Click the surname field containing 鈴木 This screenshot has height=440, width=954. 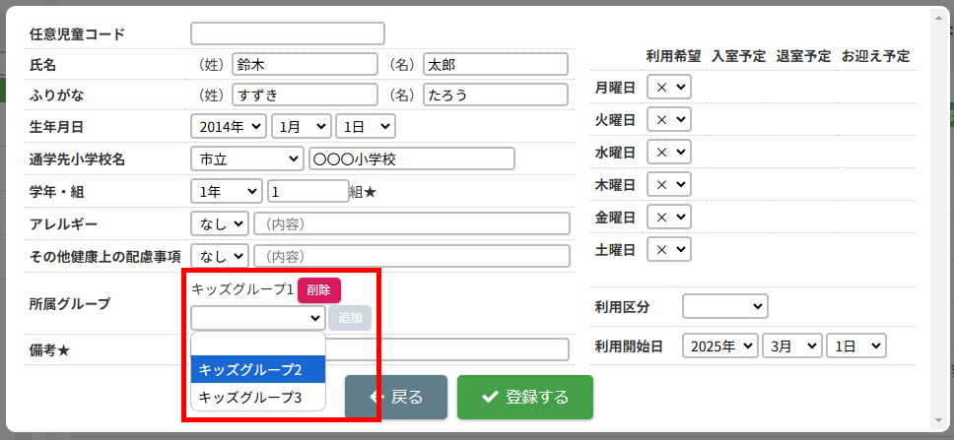pyautogui.click(x=305, y=64)
